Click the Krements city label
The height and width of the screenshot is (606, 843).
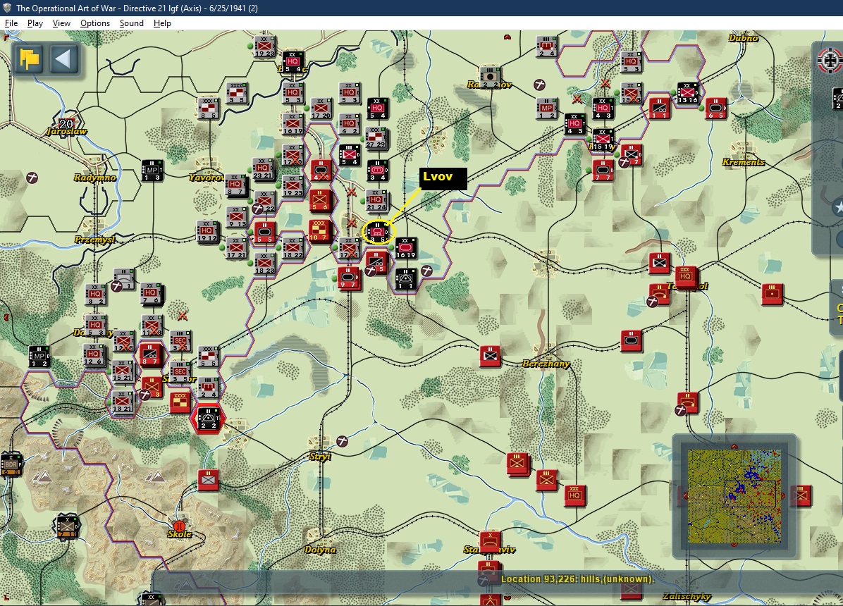(743, 162)
